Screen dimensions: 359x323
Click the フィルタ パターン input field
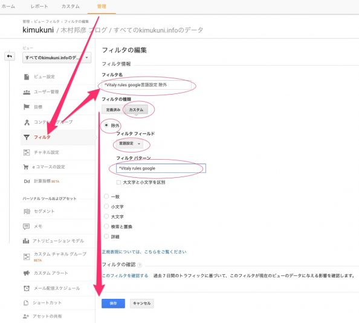pyautogui.click(x=161, y=168)
